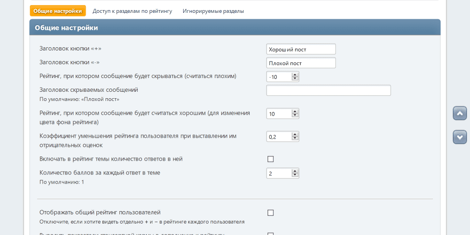Screen dimensions: 470x235
Task: Click the points per reply number field
Action: (x=279, y=173)
